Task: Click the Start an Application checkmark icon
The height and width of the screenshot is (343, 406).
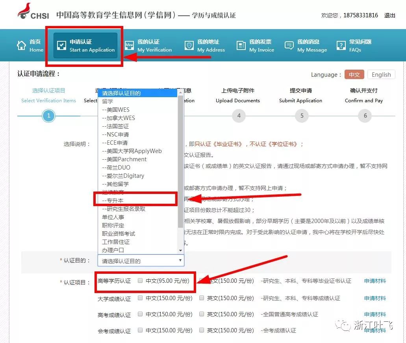Action: [61, 45]
